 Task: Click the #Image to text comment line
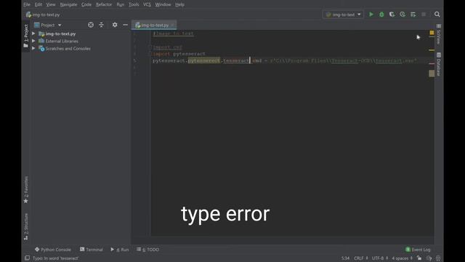tap(173, 33)
